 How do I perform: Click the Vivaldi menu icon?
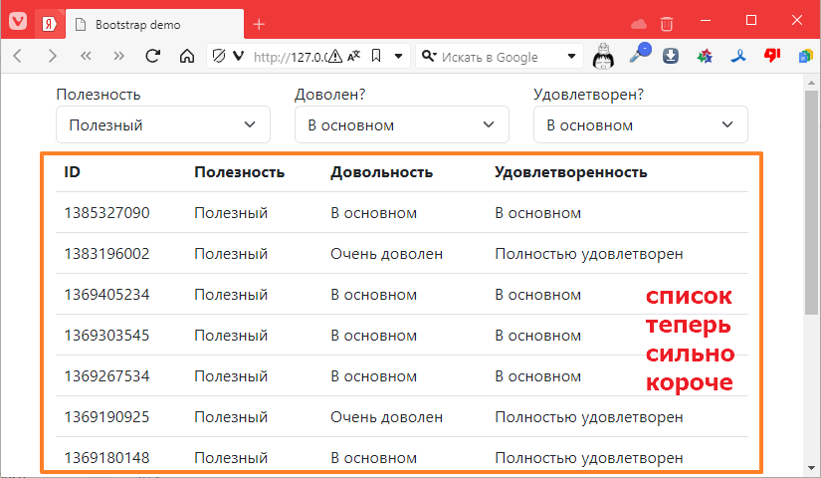point(18,22)
